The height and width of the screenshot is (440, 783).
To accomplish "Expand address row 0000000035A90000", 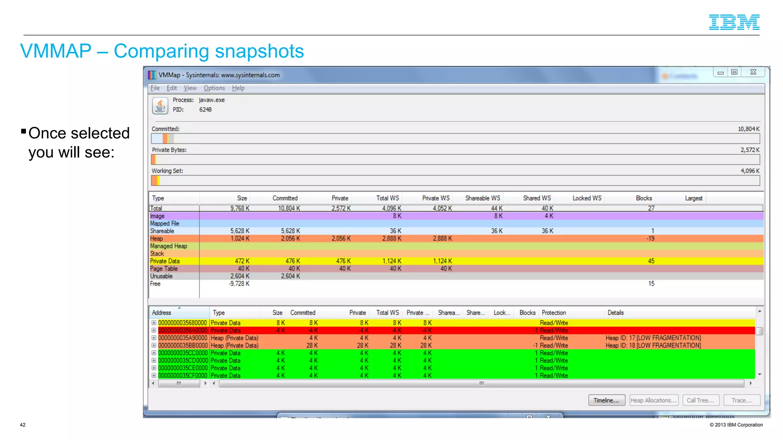I will [x=154, y=338].
